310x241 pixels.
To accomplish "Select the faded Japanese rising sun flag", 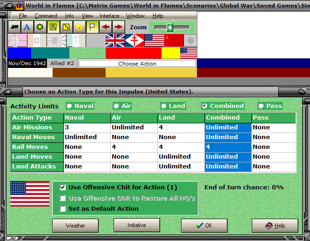I will pyautogui.click(x=56, y=40).
